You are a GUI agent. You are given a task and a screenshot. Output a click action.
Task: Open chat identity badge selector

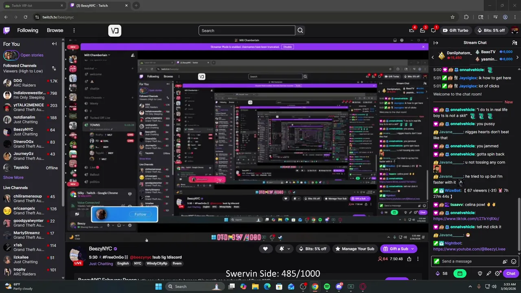(x=437, y=262)
